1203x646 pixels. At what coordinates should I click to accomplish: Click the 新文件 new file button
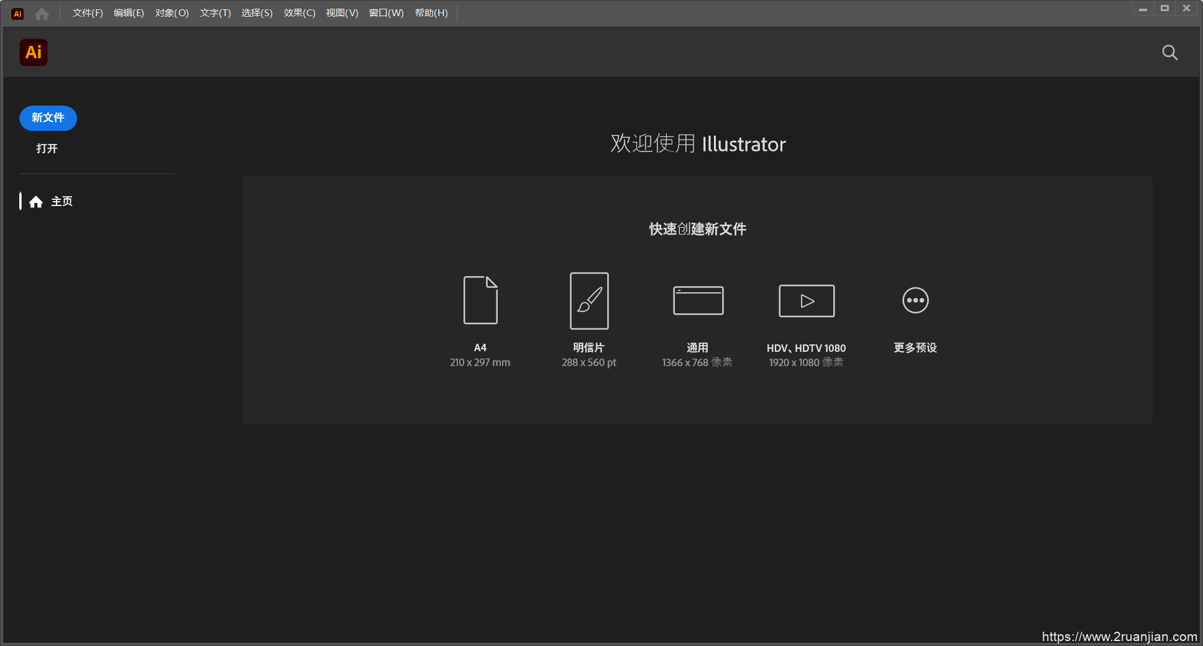(x=48, y=118)
